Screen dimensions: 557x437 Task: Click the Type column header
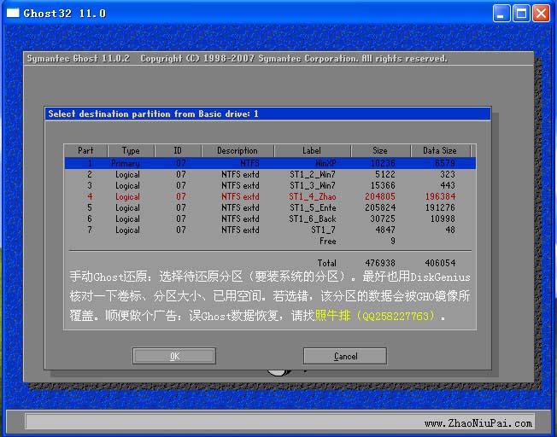[131, 150]
